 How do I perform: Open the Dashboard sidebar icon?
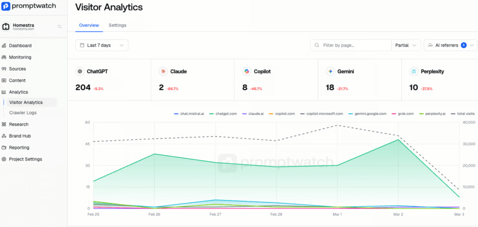4,46
